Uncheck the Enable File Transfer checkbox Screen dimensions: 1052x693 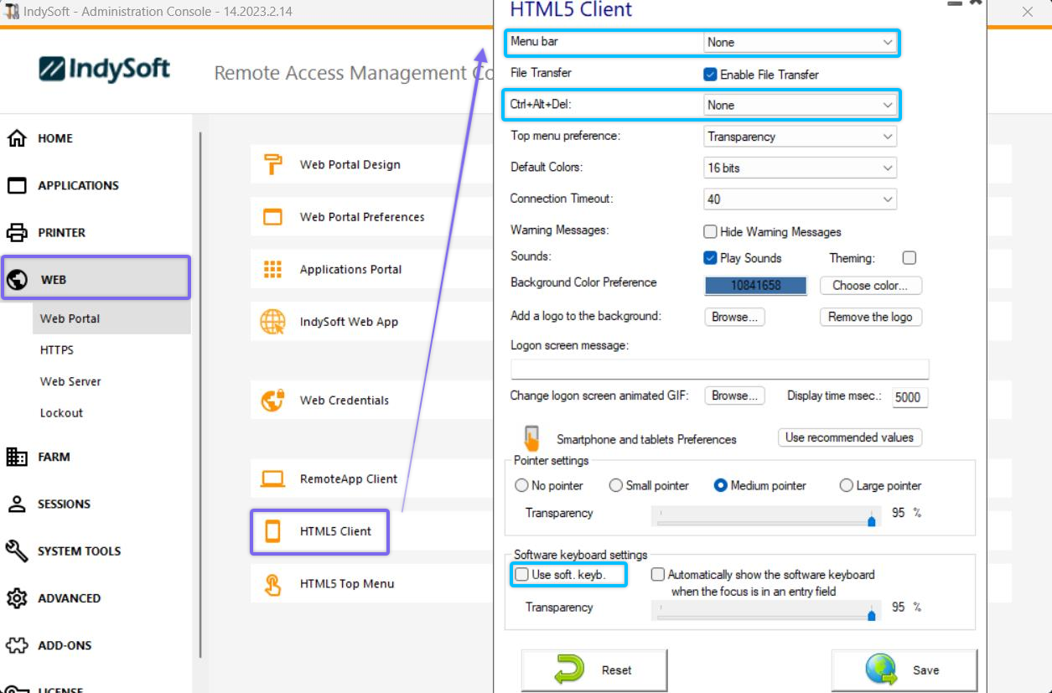[x=710, y=75]
